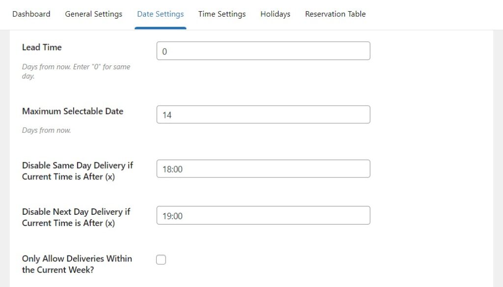Focus the Maximum Selectable Date field
503x287 pixels.
click(263, 114)
